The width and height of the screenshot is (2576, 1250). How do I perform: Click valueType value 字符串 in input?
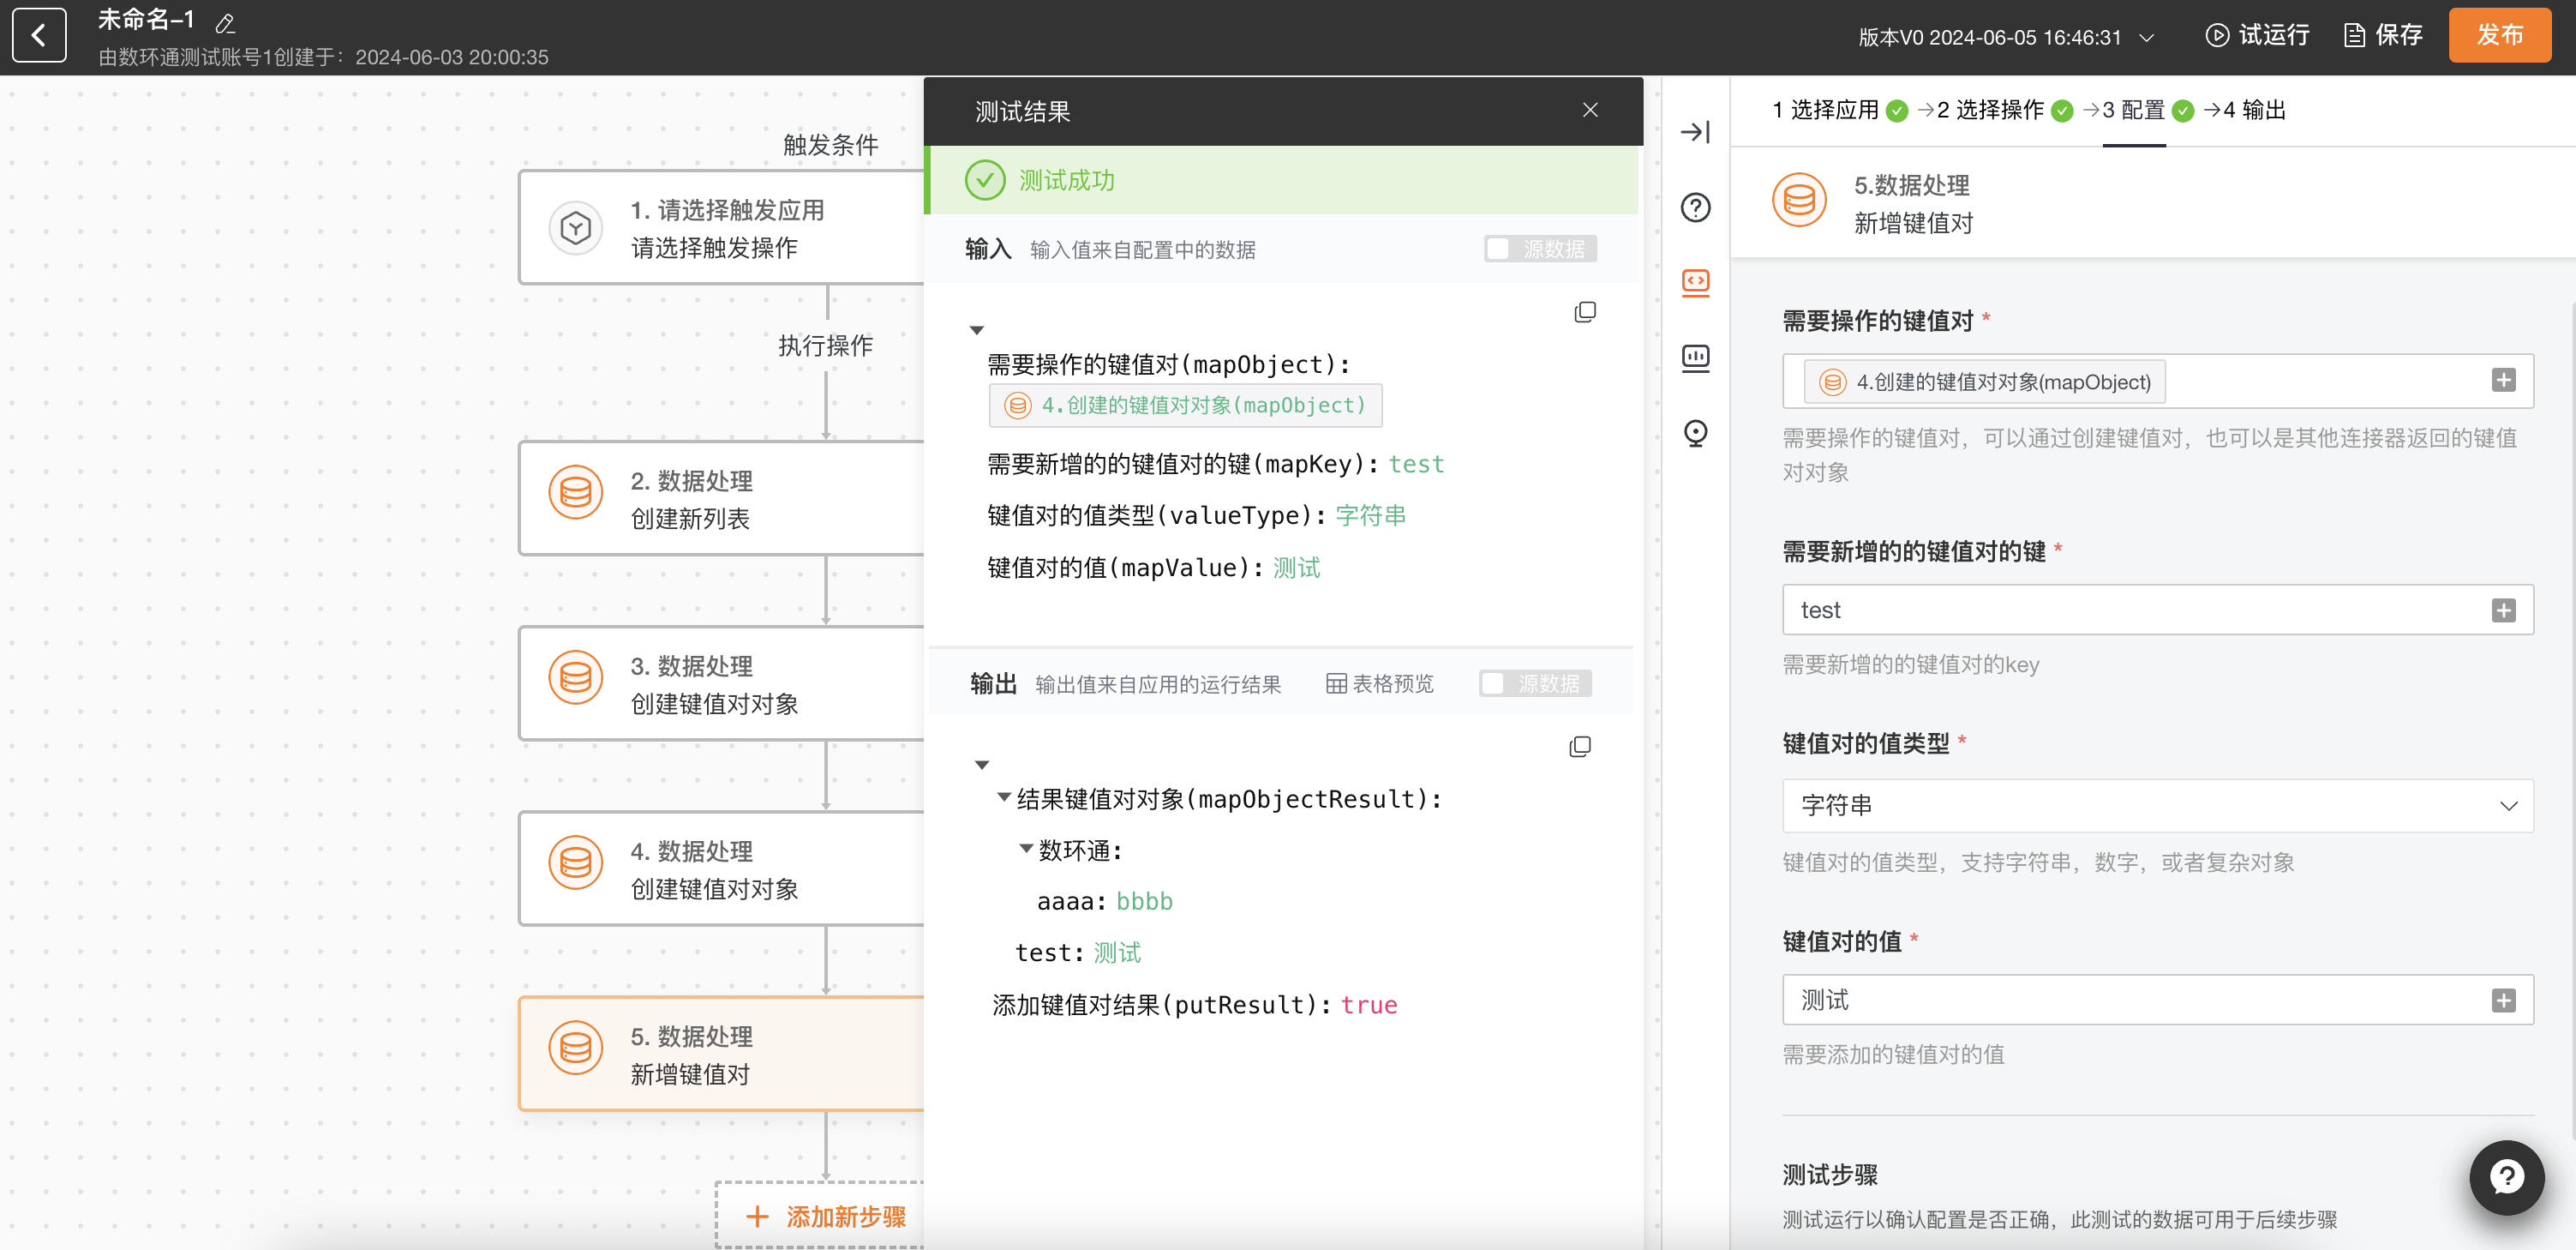(1371, 515)
